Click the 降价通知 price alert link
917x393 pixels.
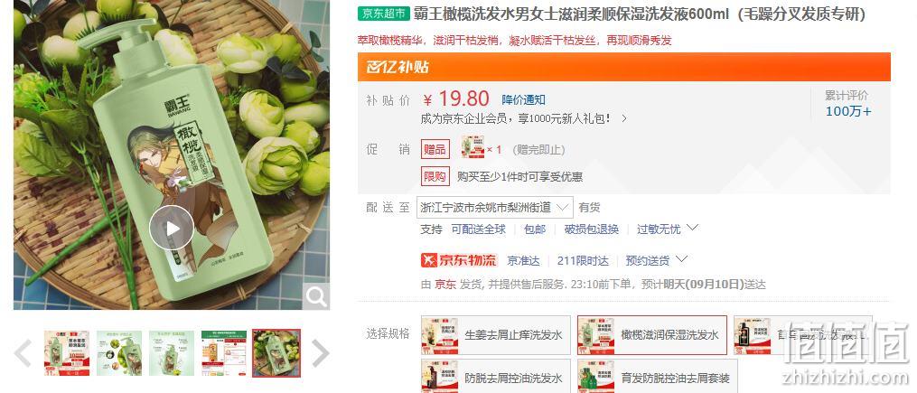[523, 100]
